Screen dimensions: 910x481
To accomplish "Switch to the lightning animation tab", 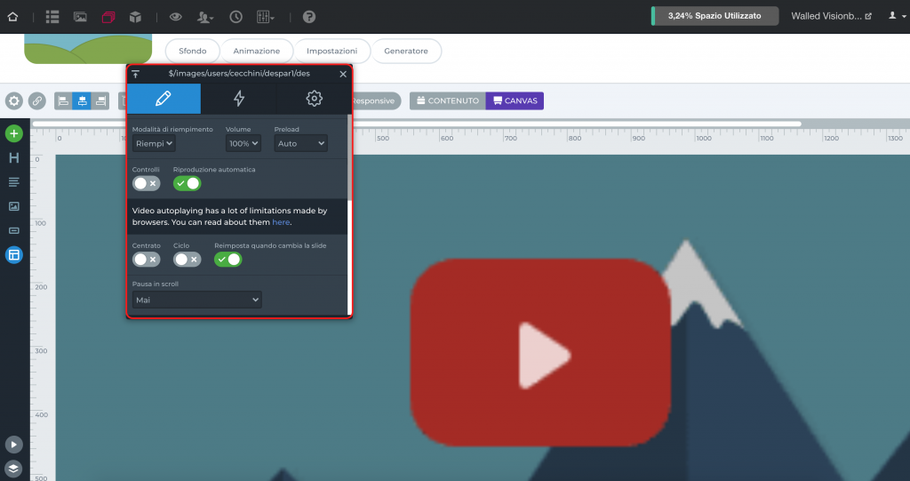I will pyautogui.click(x=238, y=99).
